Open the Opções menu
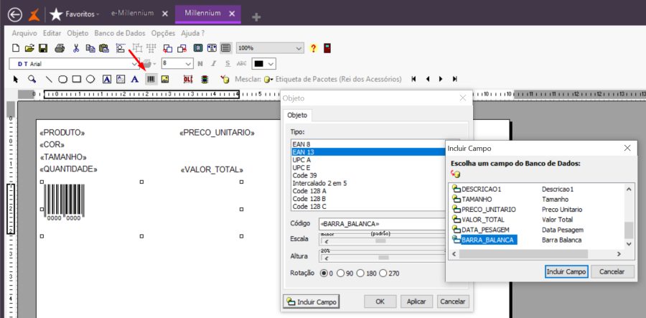This screenshot has height=318, width=646. click(163, 33)
